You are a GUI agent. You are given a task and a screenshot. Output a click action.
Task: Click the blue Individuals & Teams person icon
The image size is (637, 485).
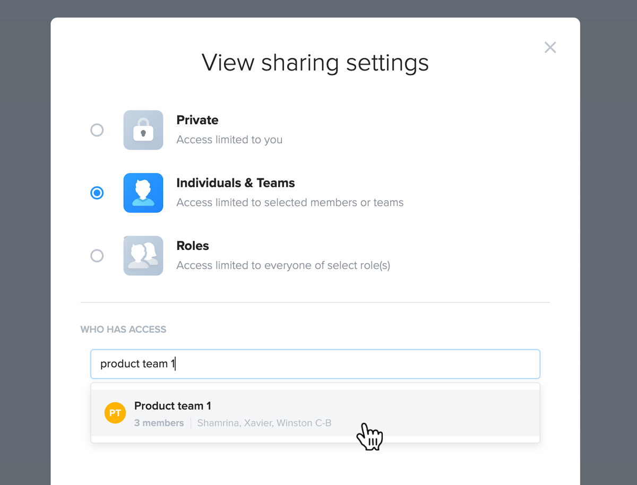(x=143, y=193)
